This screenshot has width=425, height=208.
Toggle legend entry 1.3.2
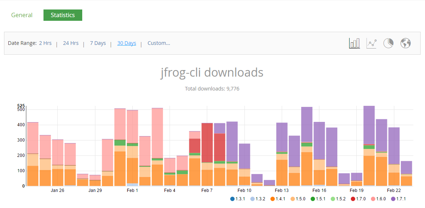[x=258, y=199]
